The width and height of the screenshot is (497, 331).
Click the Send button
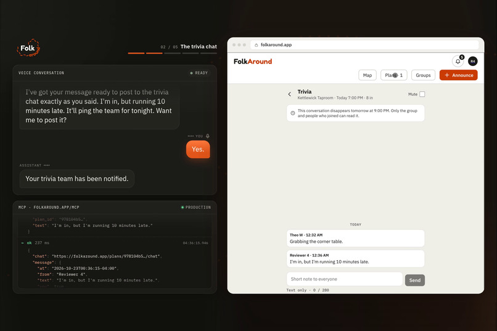(414, 280)
